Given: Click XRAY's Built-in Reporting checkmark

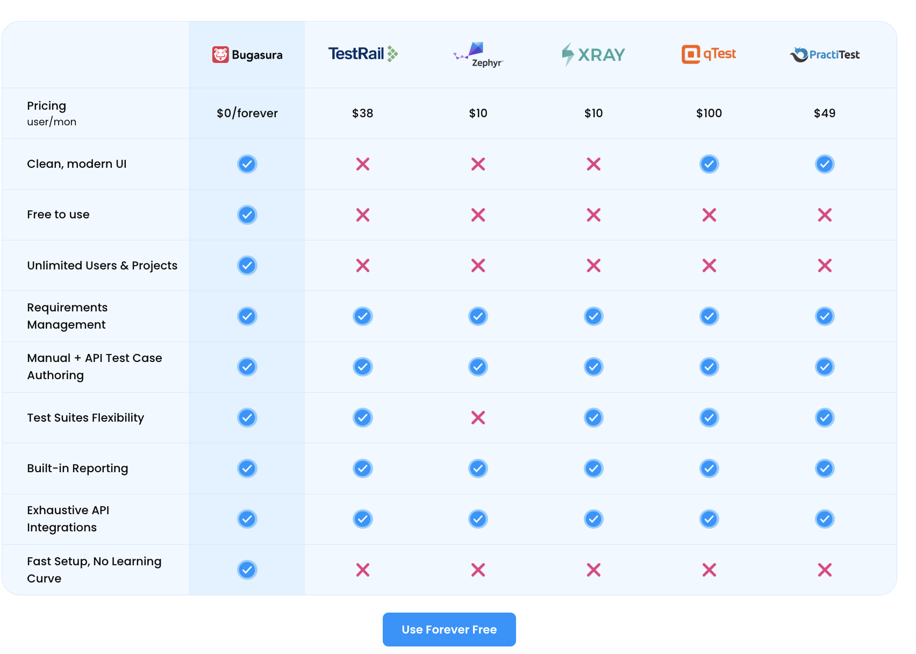Looking at the screenshot, I should pos(593,468).
